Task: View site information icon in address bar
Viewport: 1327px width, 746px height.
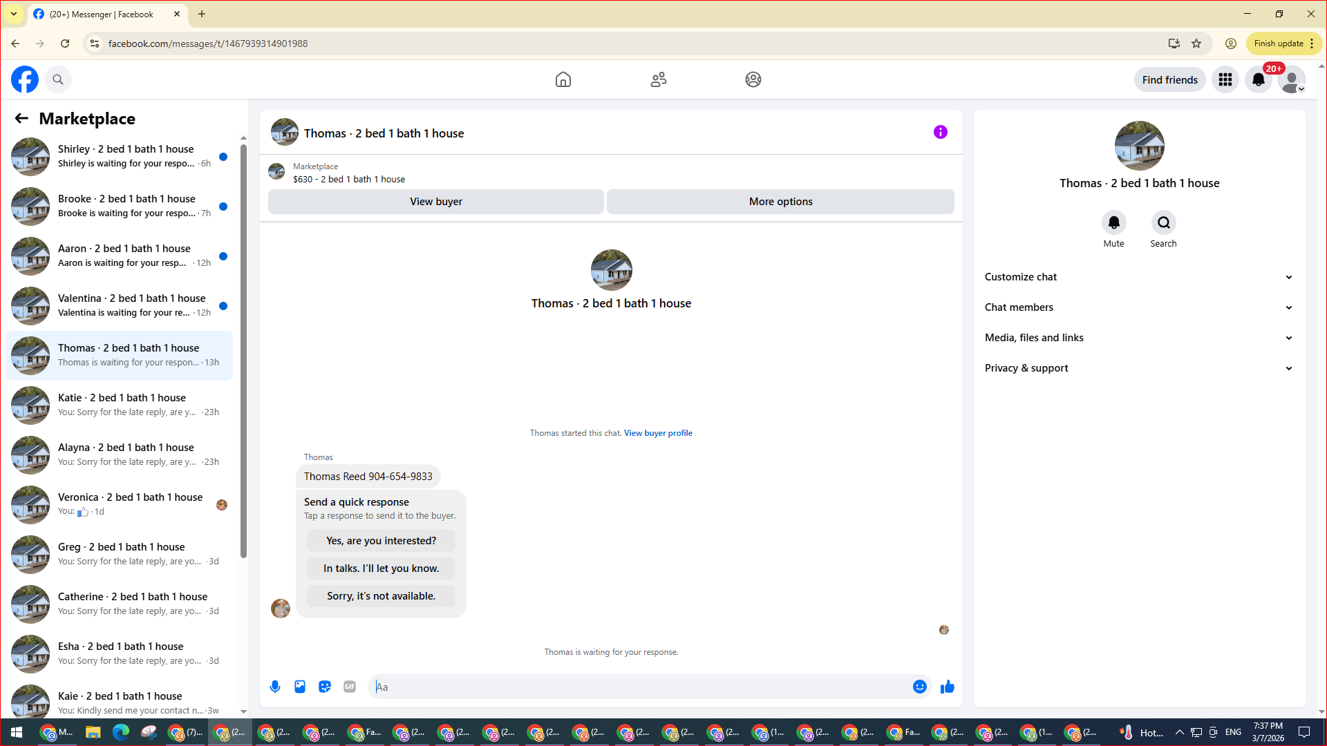Action: coord(95,44)
